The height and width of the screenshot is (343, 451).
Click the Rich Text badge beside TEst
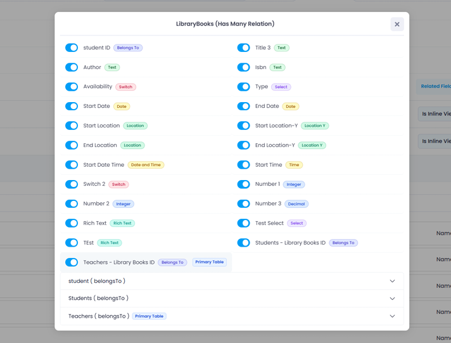coord(110,243)
